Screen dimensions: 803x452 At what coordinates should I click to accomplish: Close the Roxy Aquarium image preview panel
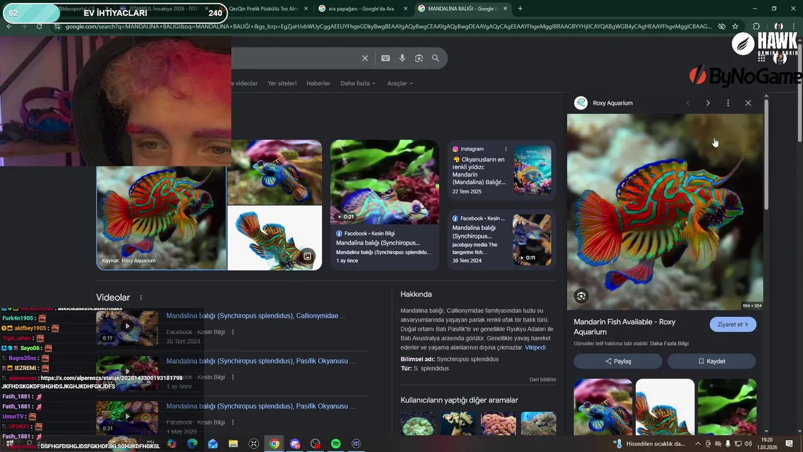click(748, 103)
